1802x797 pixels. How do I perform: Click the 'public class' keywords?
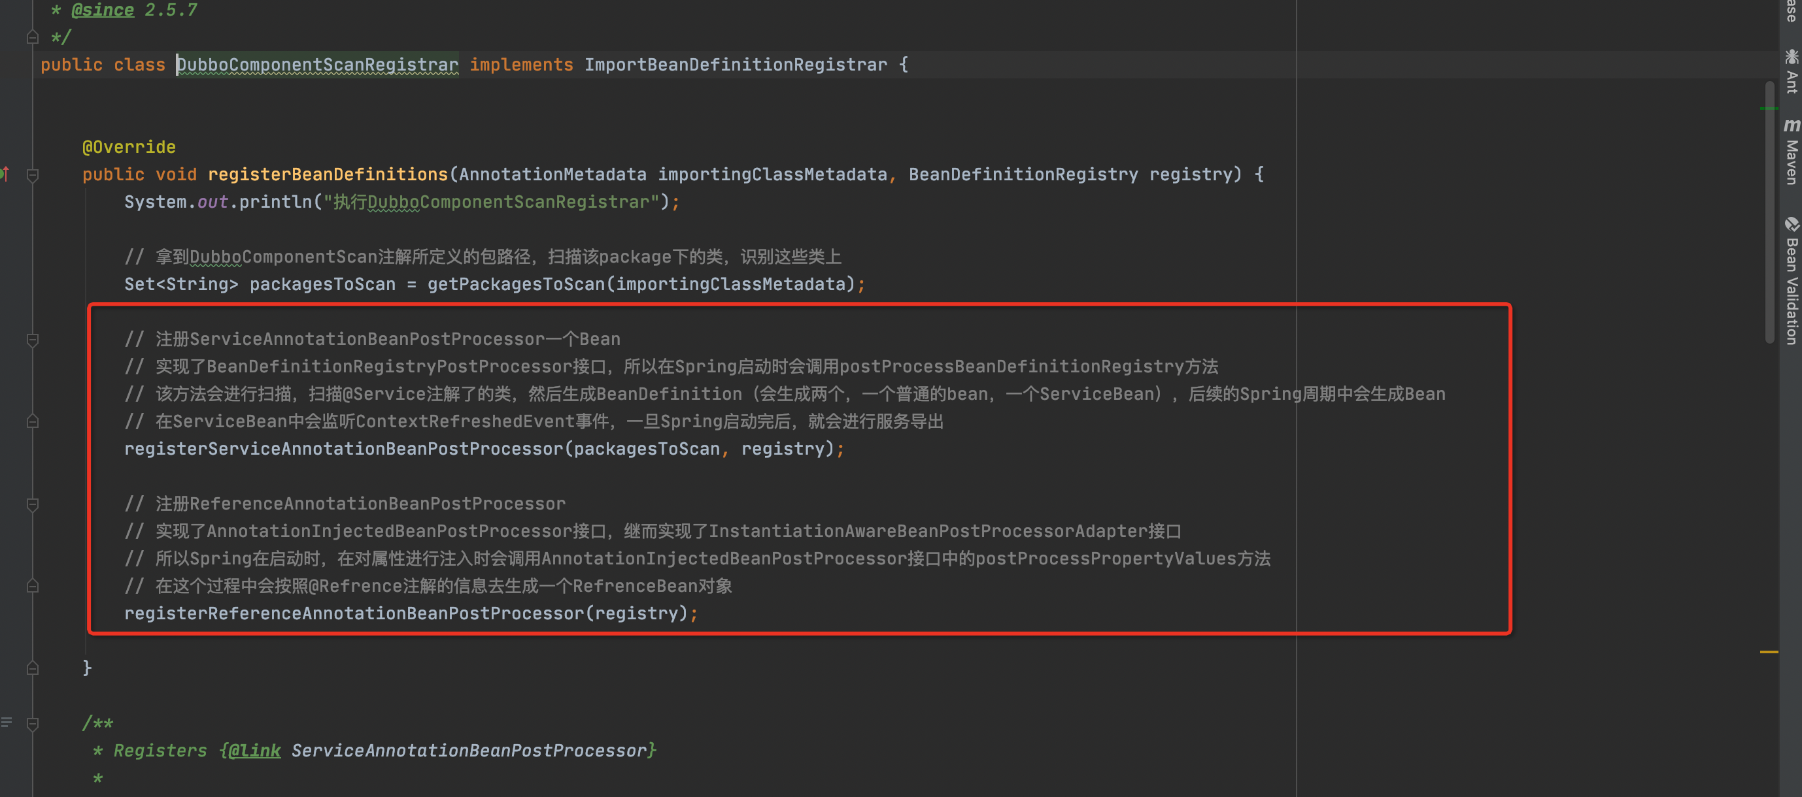[103, 64]
